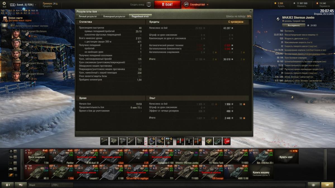
Task: Open the vertical stabilizer equipment slot
Action: [x=169, y=141]
